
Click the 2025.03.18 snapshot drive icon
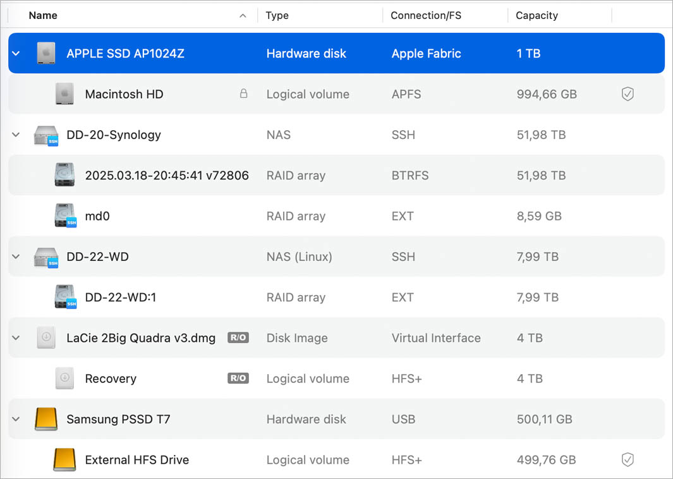(x=63, y=175)
